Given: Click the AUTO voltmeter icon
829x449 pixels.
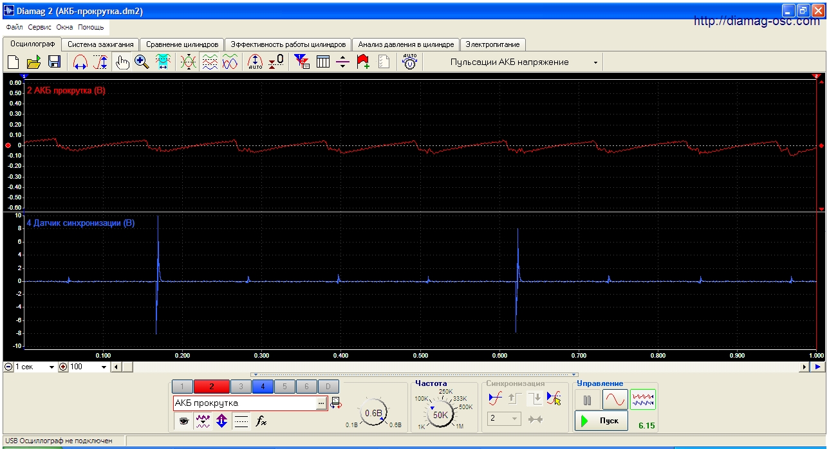Looking at the screenshot, I should (410, 62).
